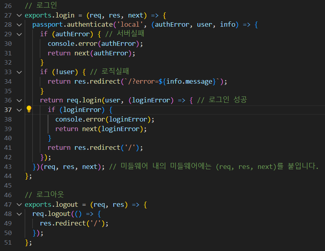Click 'console' on line 38

coord(69,120)
